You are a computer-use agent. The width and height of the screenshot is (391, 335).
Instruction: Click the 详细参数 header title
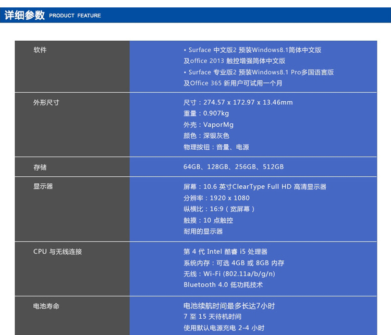pyautogui.click(x=25, y=15)
